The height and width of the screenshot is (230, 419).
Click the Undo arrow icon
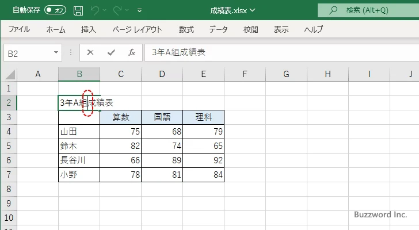(x=95, y=10)
